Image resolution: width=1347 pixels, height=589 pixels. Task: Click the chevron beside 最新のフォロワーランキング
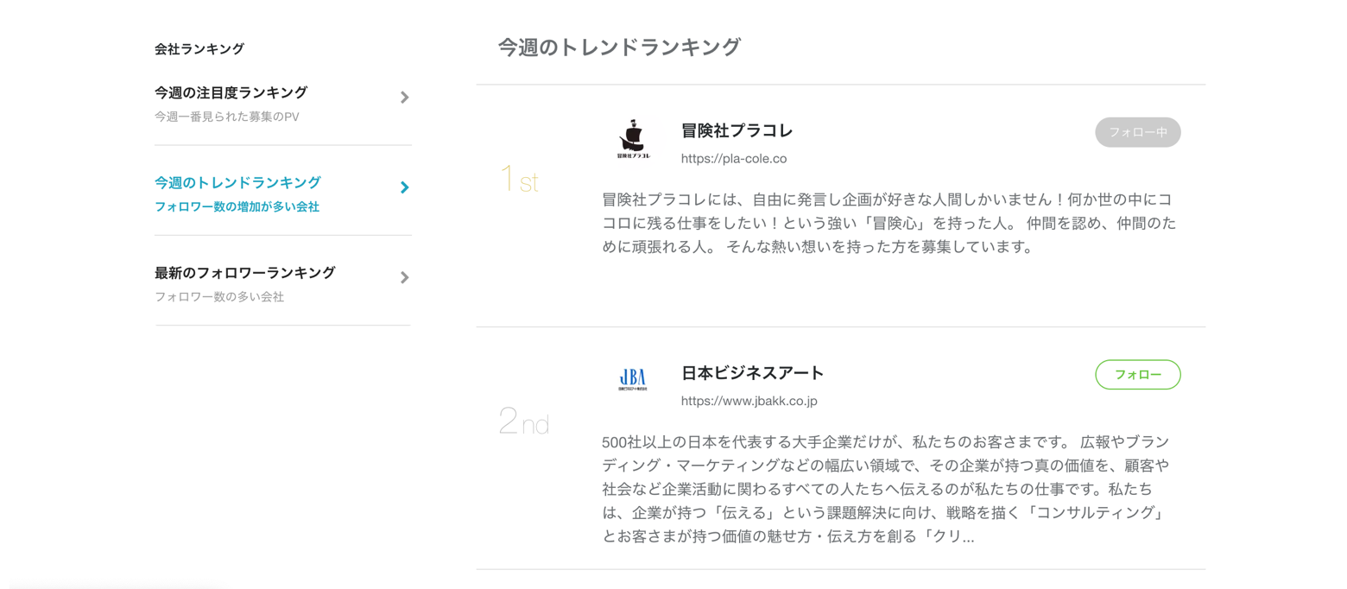(404, 277)
